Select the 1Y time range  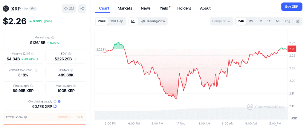pyautogui.click(x=269, y=21)
